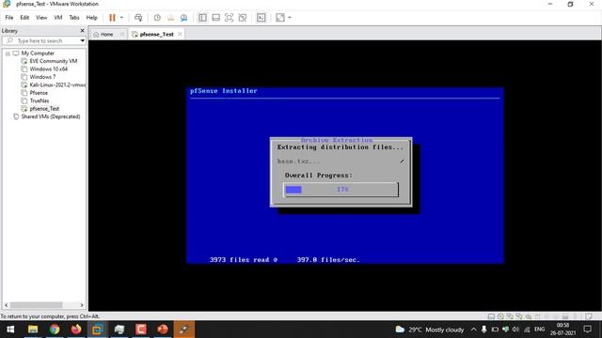Launch Firefox from the taskbar
Viewport: 602px width, 338px height.
[x=76, y=330]
